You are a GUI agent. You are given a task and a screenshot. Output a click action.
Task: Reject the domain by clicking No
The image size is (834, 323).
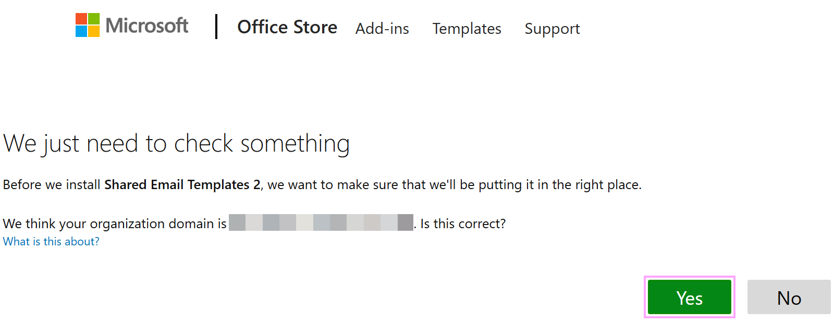pos(789,297)
